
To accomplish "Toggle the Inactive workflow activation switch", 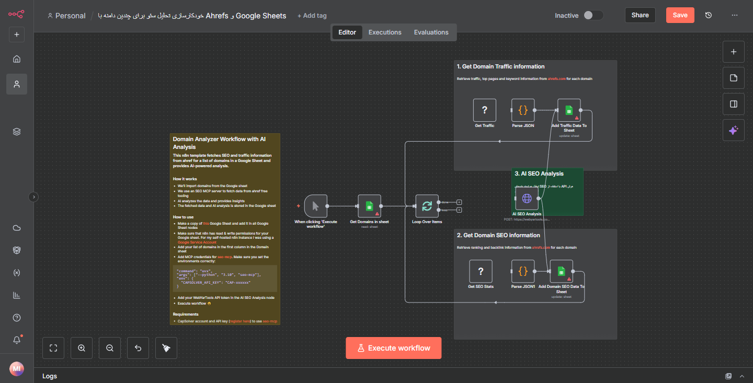I will click(593, 15).
